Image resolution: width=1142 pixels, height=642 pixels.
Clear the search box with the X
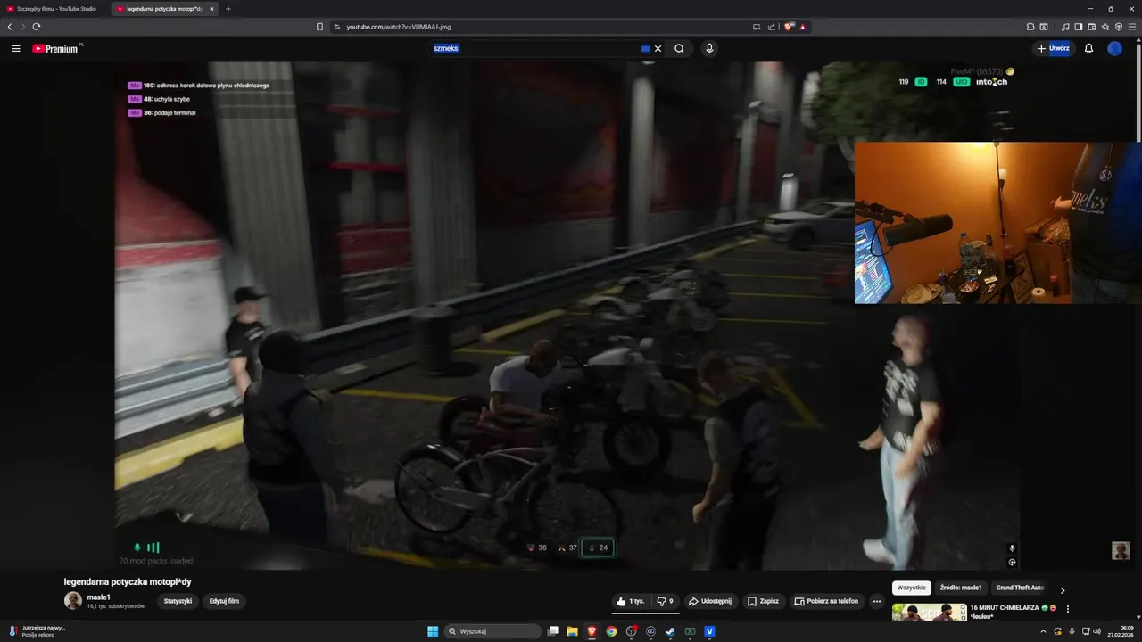[658, 49]
